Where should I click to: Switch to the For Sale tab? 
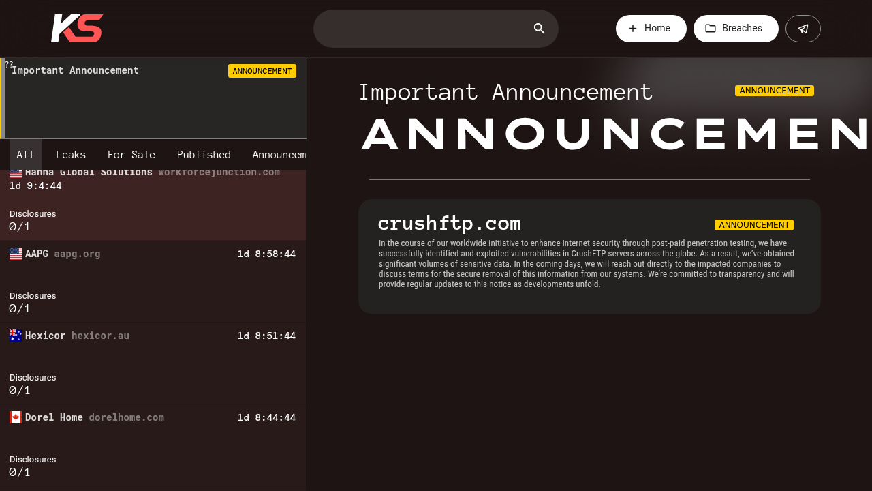pyautogui.click(x=131, y=155)
